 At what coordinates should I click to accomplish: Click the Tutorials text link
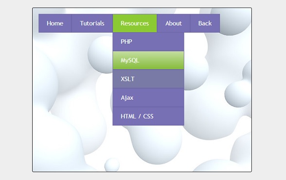point(92,23)
